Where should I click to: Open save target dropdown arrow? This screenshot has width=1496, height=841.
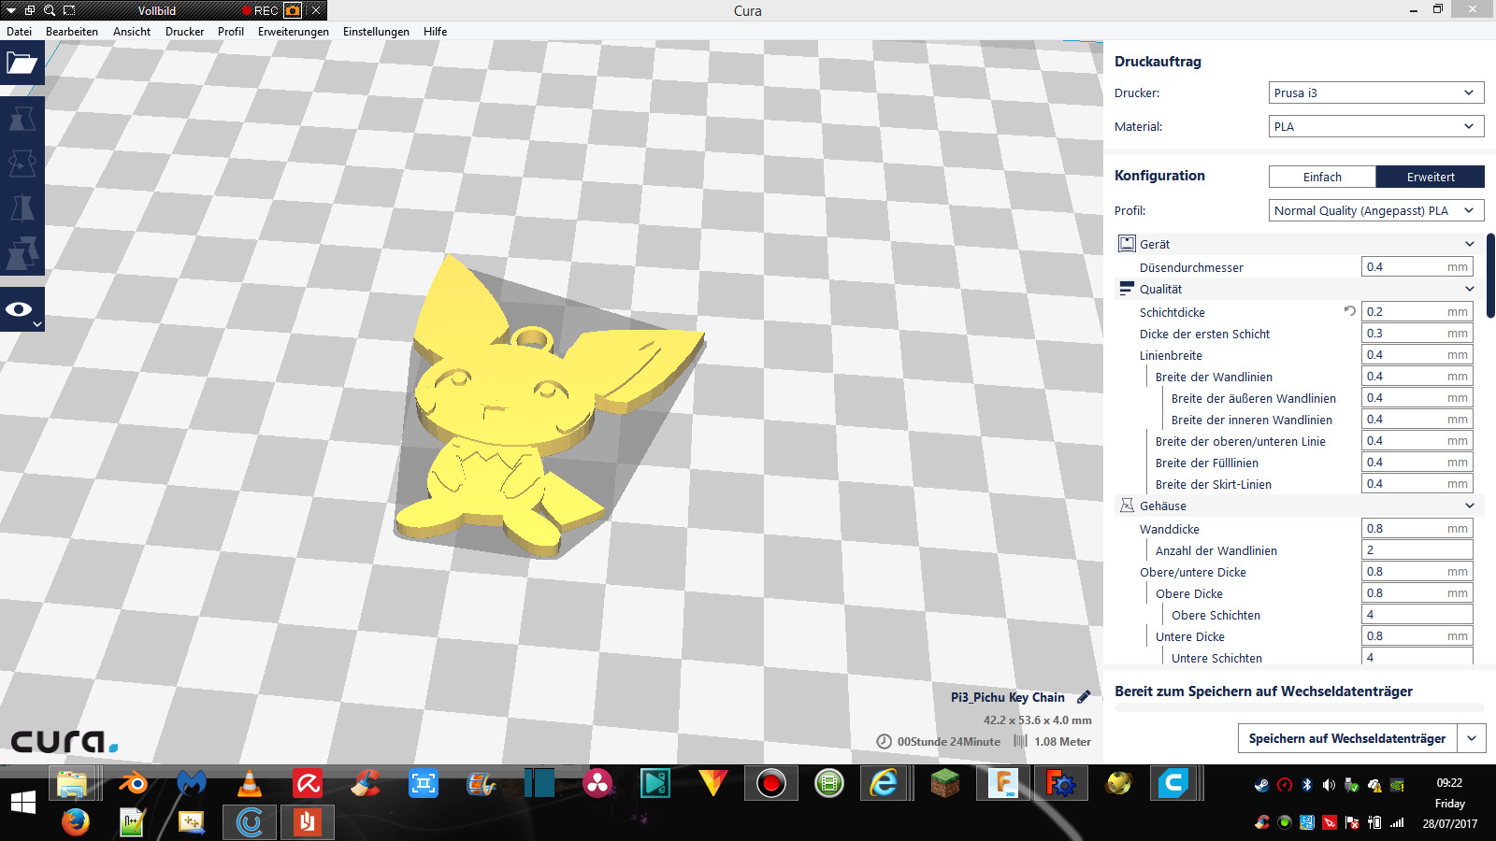click(1472, 738)
